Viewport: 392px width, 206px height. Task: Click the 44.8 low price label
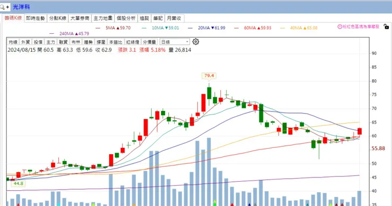click(18, 184)
